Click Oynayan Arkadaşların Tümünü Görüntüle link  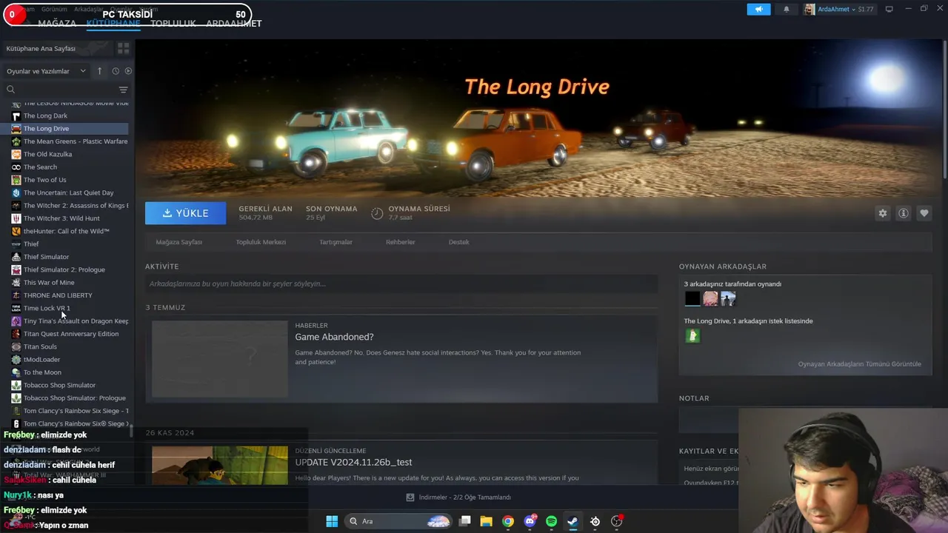(x=860, y=364)
